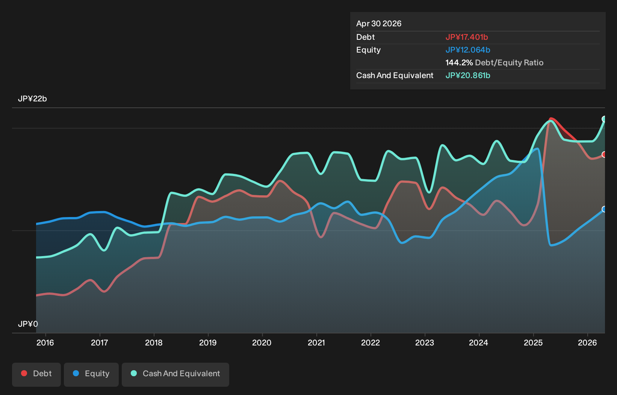Viewport: 617px width, 395px height.
Task: Click the 2020 x-axis label
Action: coord(262,342)
